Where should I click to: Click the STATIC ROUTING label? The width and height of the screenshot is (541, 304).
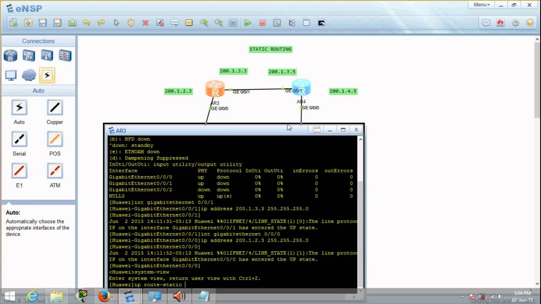(x=270, y=49)
